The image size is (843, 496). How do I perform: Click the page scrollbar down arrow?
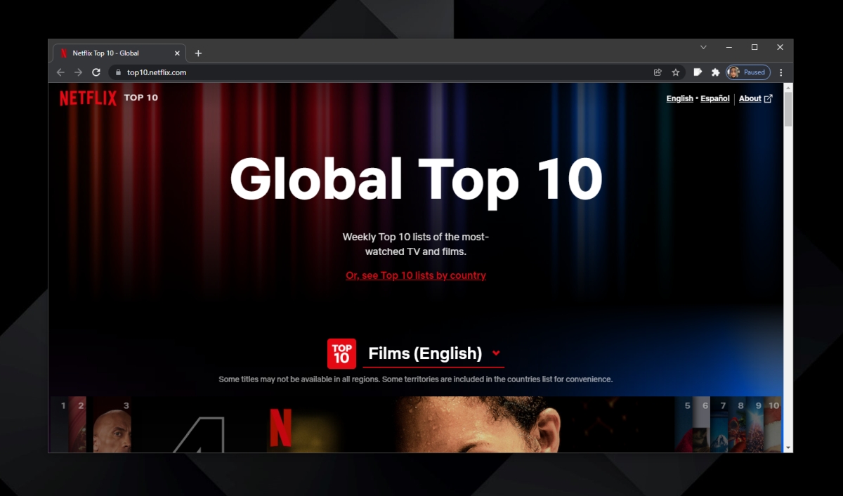click(x=788, y=448)
